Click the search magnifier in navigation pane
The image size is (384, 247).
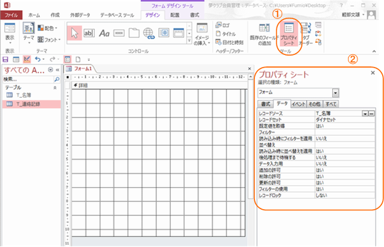[x=57, y=79]
